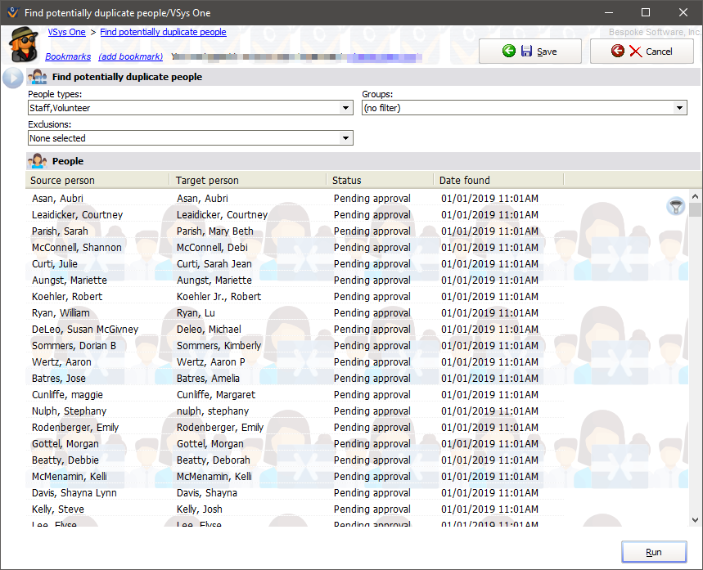Image resolution: width=703 pixels, height=570 pixels.
Task: Click the VSys app icon in title bar
Action: (x=11, y=12)
